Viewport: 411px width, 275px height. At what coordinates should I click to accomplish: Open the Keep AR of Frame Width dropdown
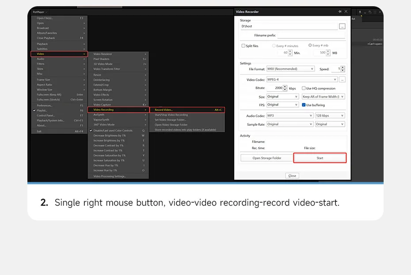pos(323,97)
